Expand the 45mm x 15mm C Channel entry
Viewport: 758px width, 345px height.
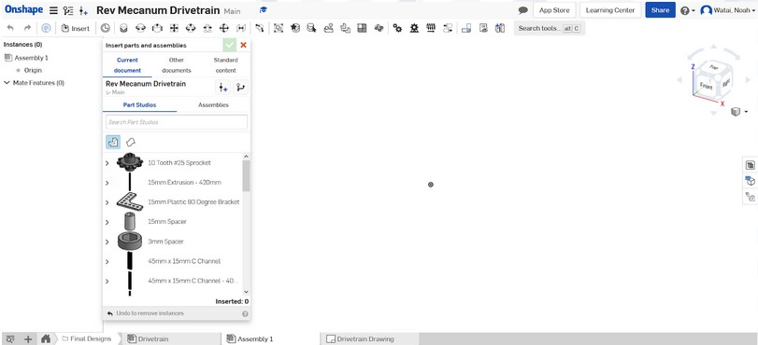107,261
